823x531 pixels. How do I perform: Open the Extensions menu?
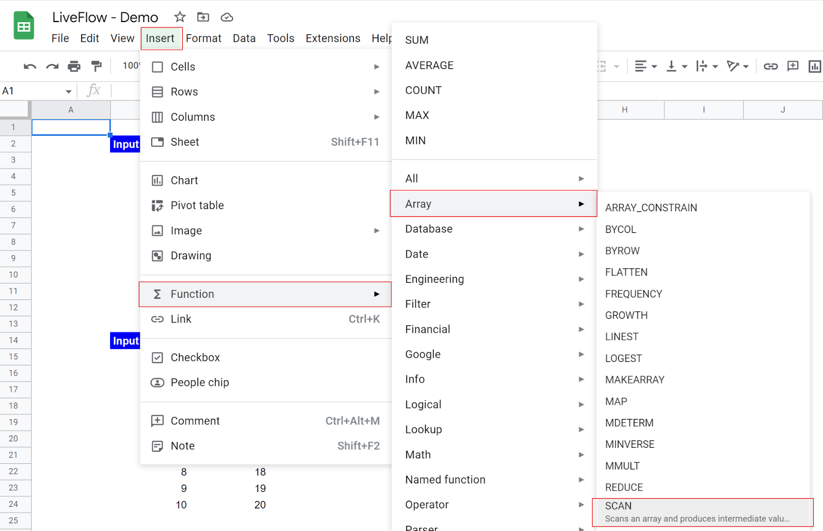pyautogui.click(x=333, y=38)
